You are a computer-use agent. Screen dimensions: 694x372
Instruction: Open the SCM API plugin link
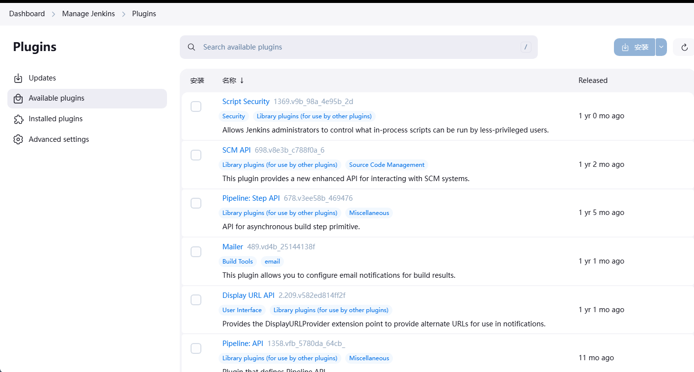[237, 150]
